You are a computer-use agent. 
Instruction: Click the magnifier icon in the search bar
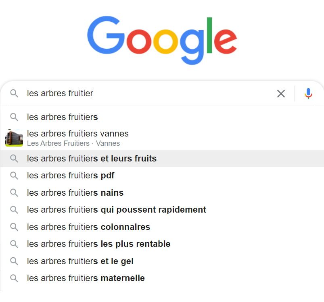[x=15, y=93]
